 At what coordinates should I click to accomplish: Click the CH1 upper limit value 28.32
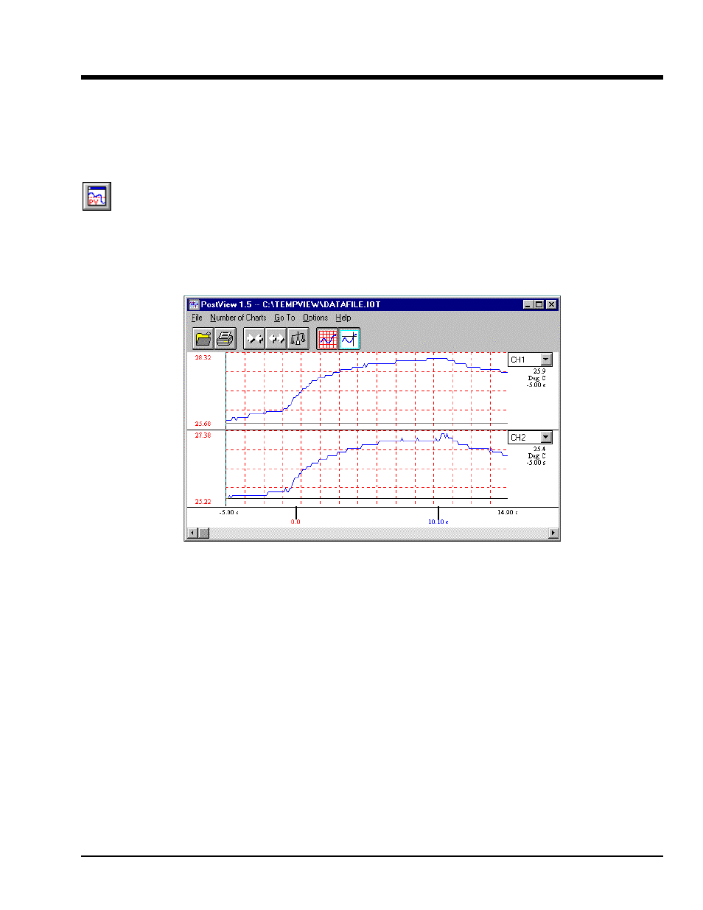click(203, 357)
